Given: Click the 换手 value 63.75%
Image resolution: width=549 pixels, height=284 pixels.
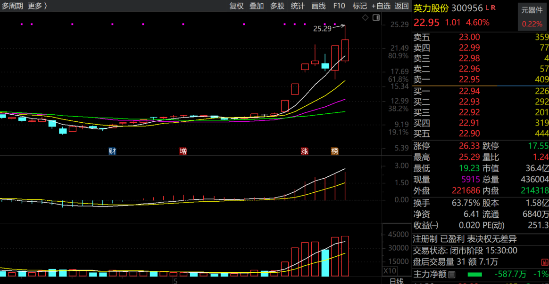Looking at the screenshot, I should pyautogui.click(x=466, y=203).
